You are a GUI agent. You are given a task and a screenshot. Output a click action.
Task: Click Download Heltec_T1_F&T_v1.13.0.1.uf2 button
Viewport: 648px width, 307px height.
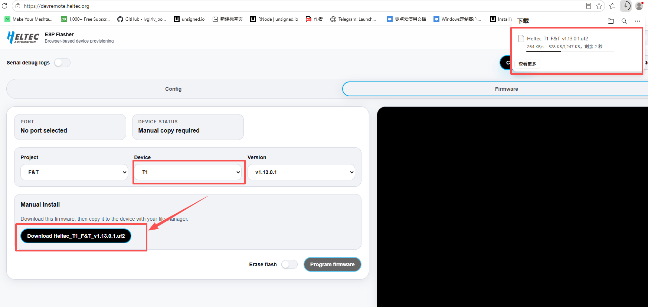coord(76,236)
